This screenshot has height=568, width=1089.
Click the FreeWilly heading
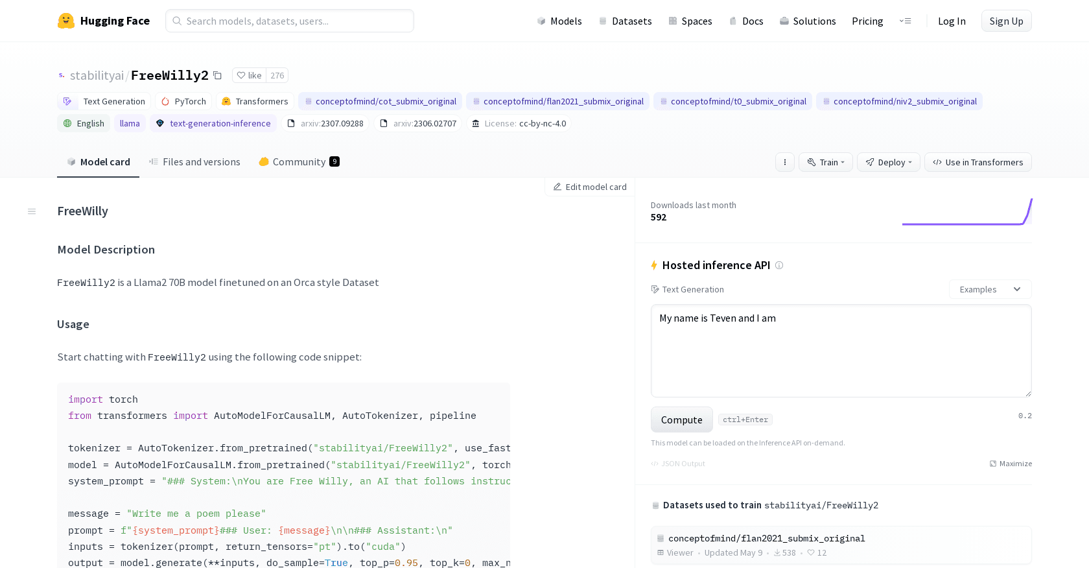[83, 211]
